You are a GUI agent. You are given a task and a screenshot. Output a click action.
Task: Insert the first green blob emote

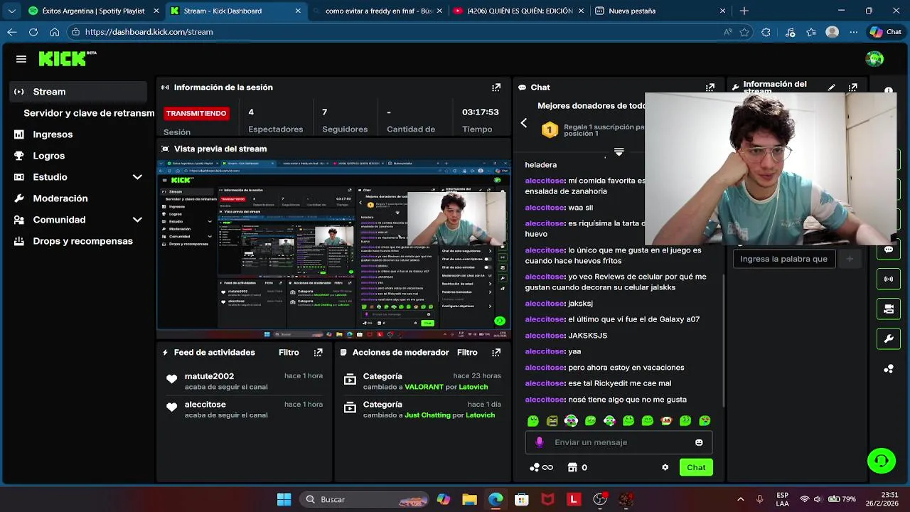533,421
